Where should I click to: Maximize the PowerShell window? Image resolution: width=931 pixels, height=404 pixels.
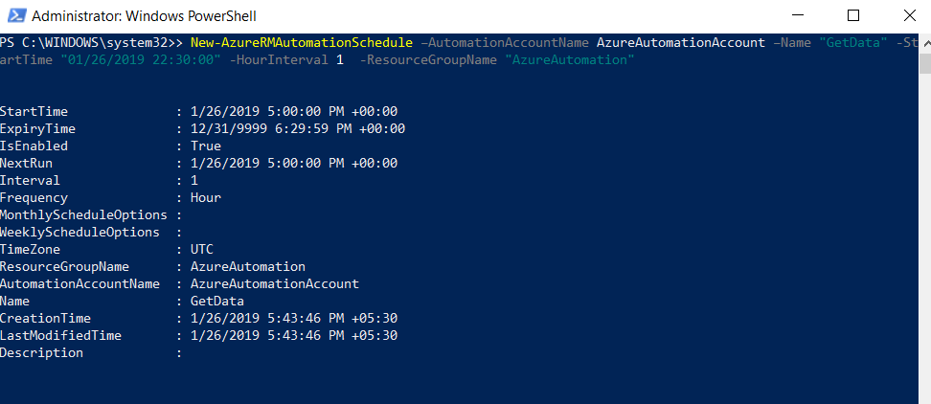[853, 15]
